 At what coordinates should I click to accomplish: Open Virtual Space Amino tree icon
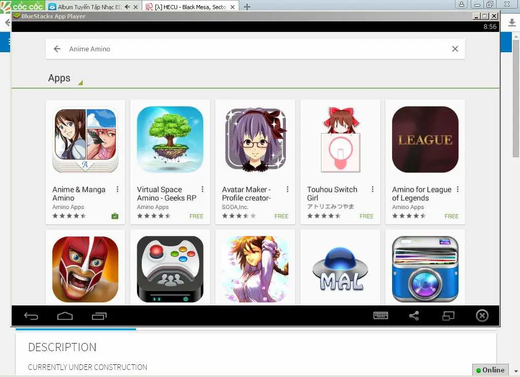click(x=170, y=140)
